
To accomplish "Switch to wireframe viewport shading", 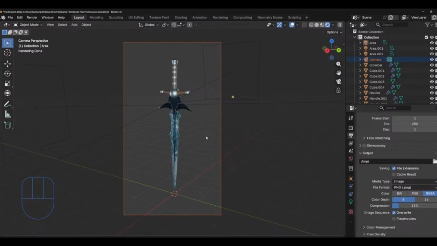I will pos(311,25).
